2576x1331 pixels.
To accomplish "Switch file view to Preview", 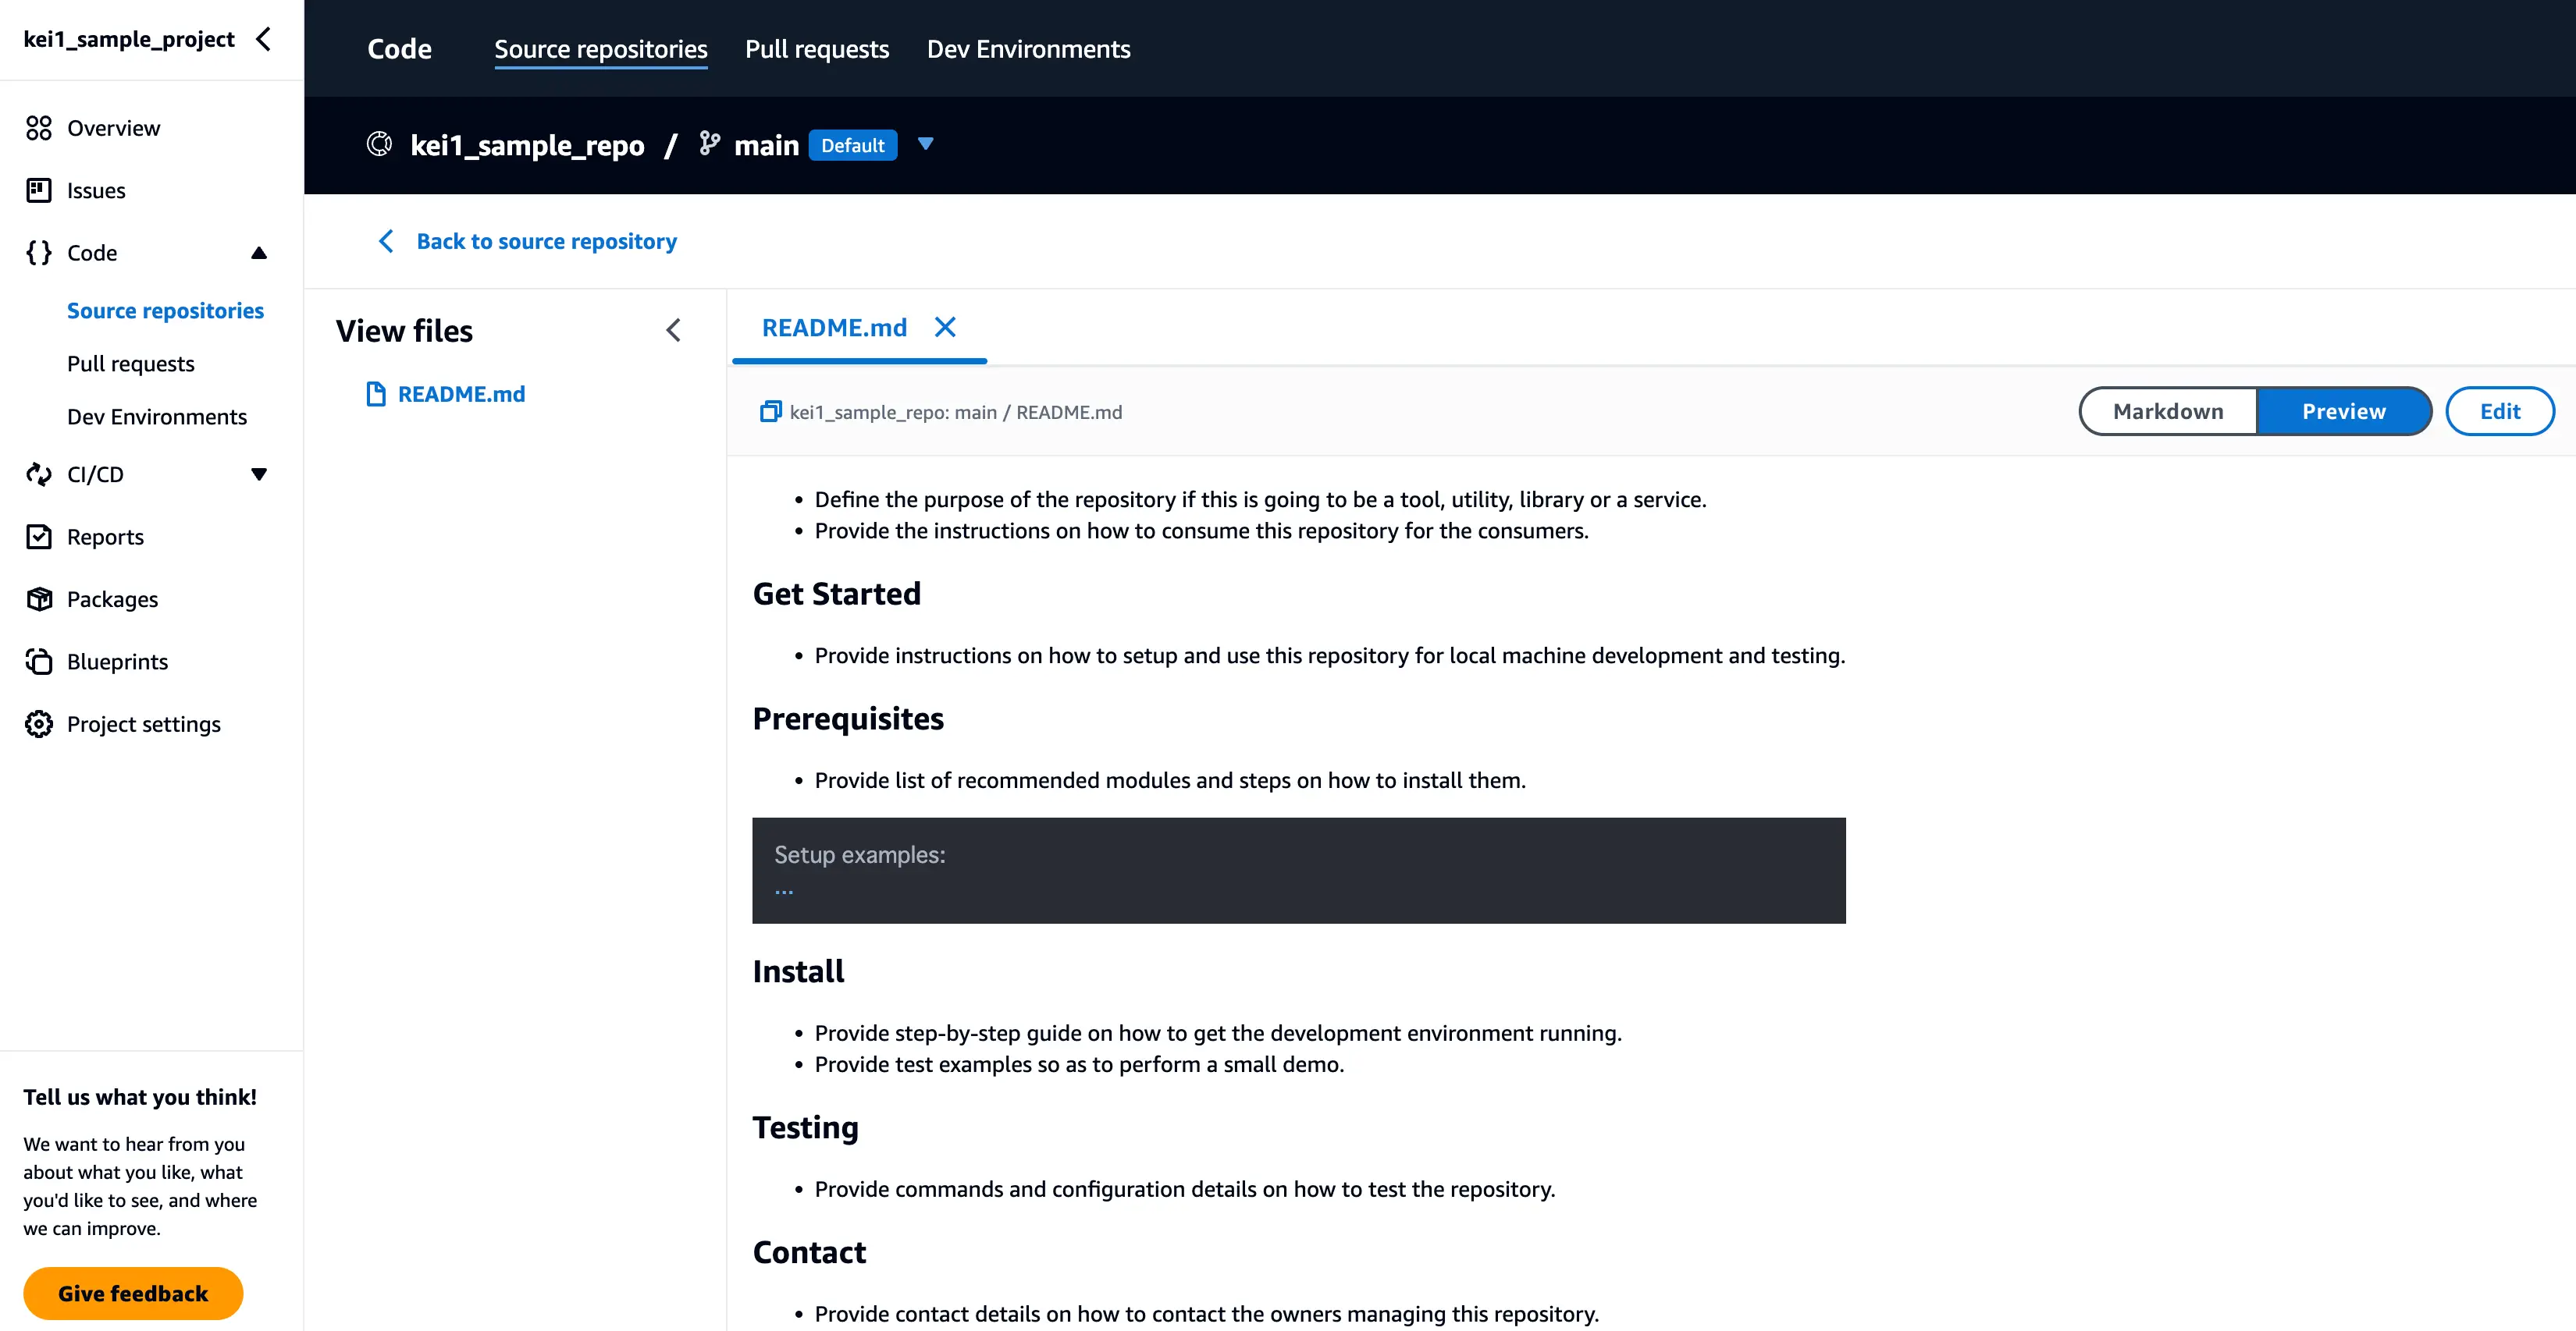I will tap(2343, 410).
